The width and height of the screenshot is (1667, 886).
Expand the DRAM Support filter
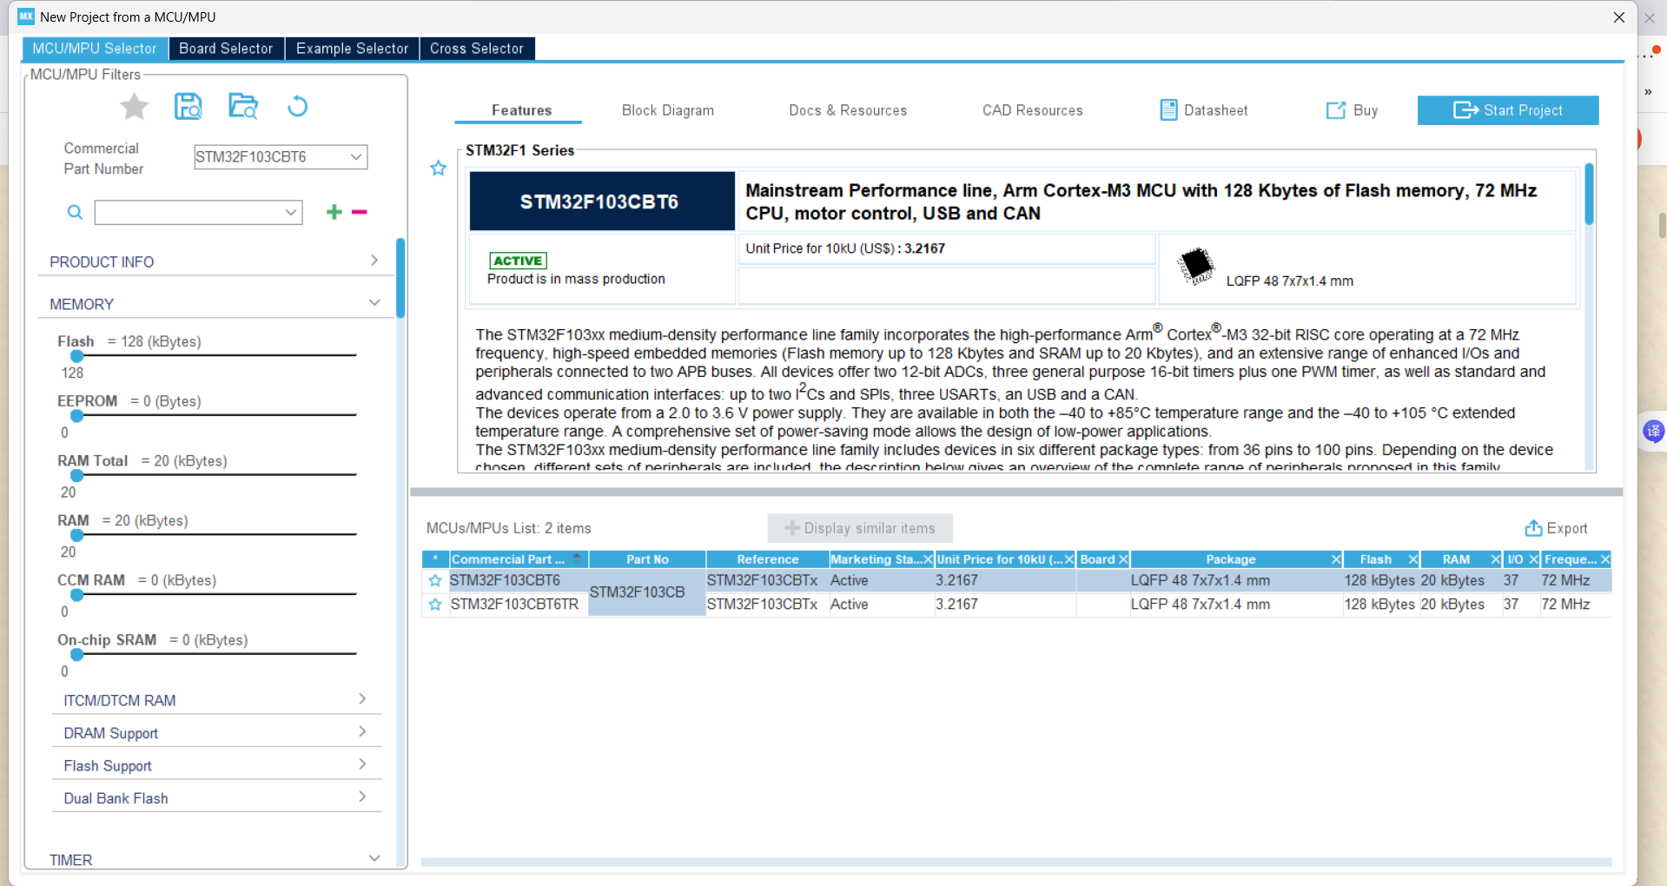click(x=362, y=731)
